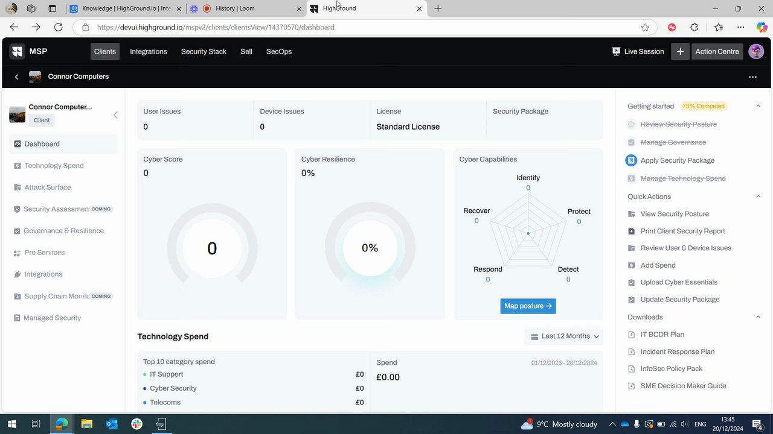
Task: Open the Clients tab in top navigation
Action: [x=104, y=51]
